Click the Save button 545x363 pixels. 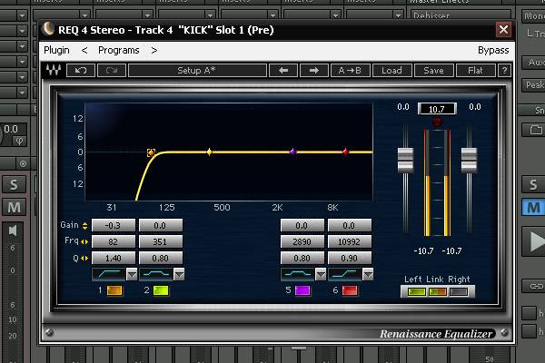point(433,71)
